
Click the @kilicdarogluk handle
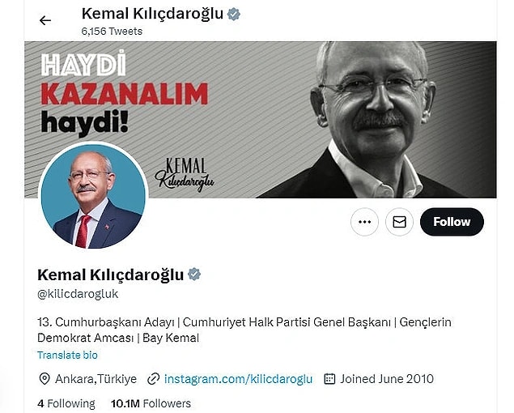point(78,294)
